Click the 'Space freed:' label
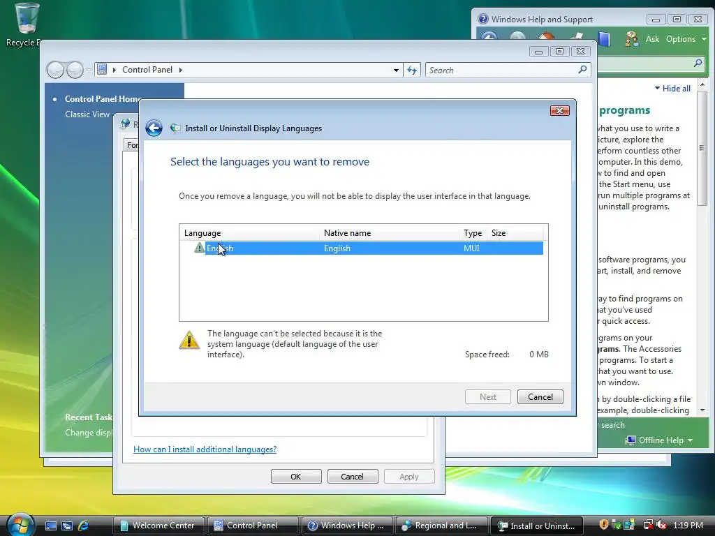This screenshot has width=715, height=536. tap(487, 354)
